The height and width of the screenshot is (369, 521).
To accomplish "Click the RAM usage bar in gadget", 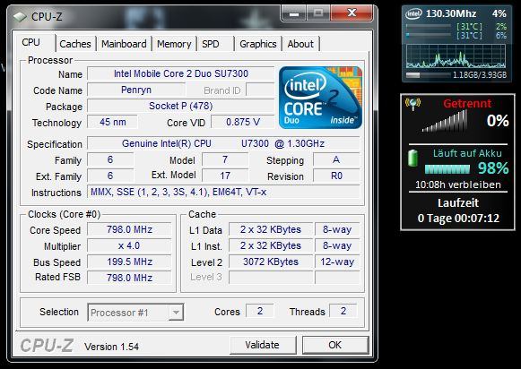I will click(x=428, y=75).
